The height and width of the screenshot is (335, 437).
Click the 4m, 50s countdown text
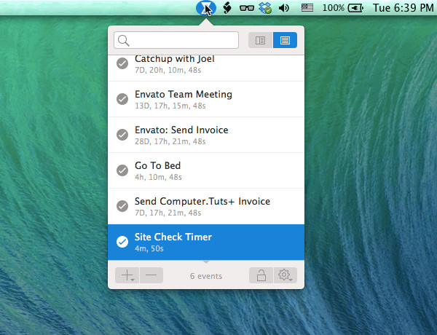pos(149,248)
